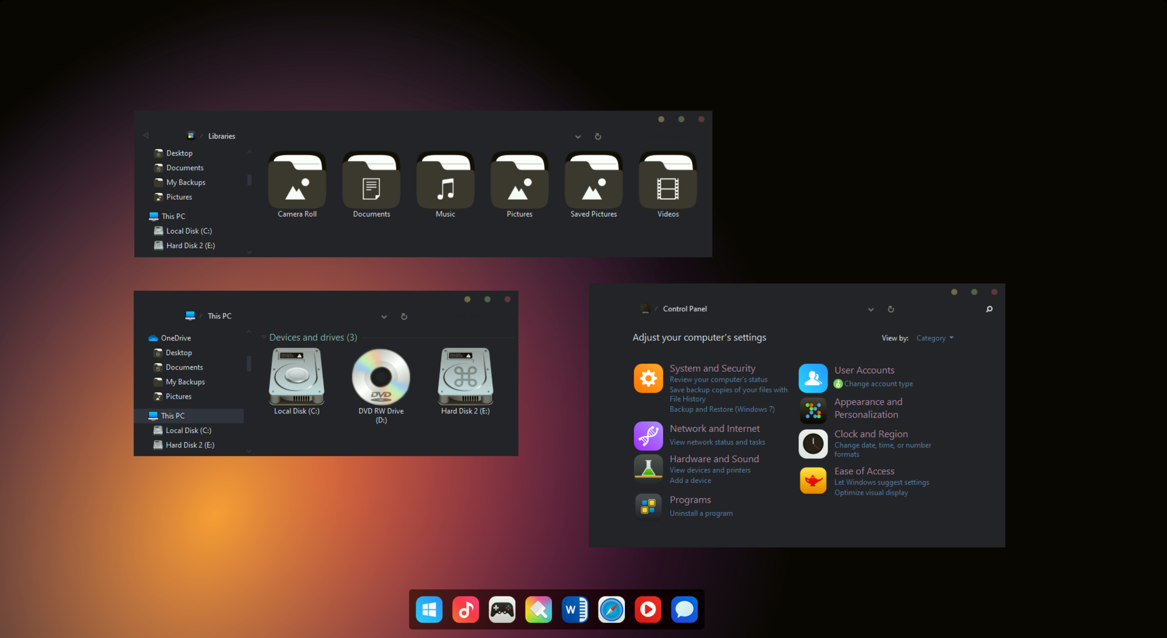Click the Clock and Region clock icon
1167x638 pixels.
tap(813, 444)
